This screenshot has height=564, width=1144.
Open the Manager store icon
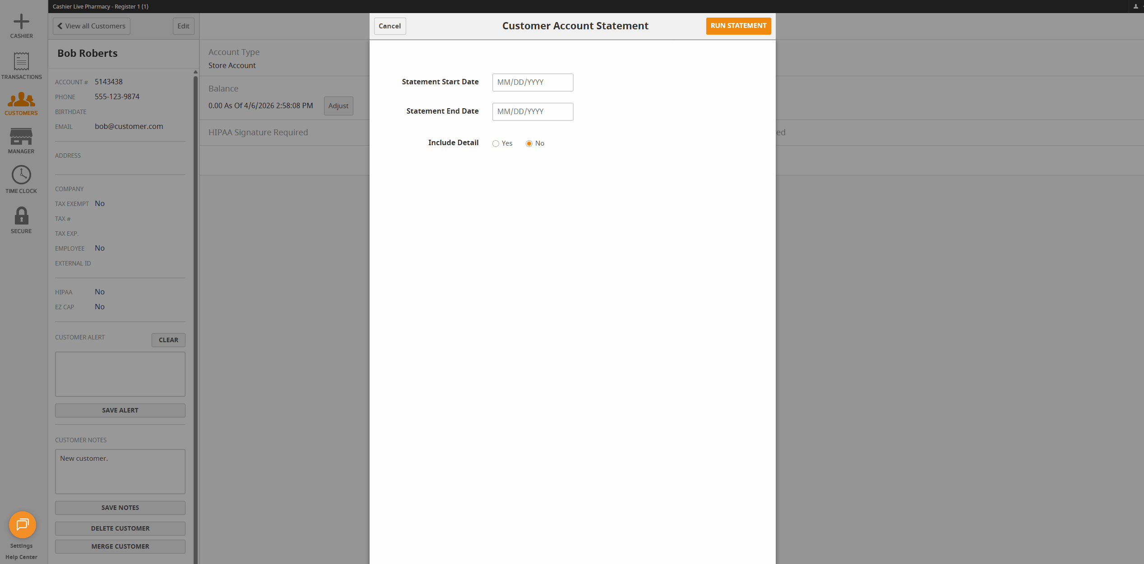tap(21, 137)
